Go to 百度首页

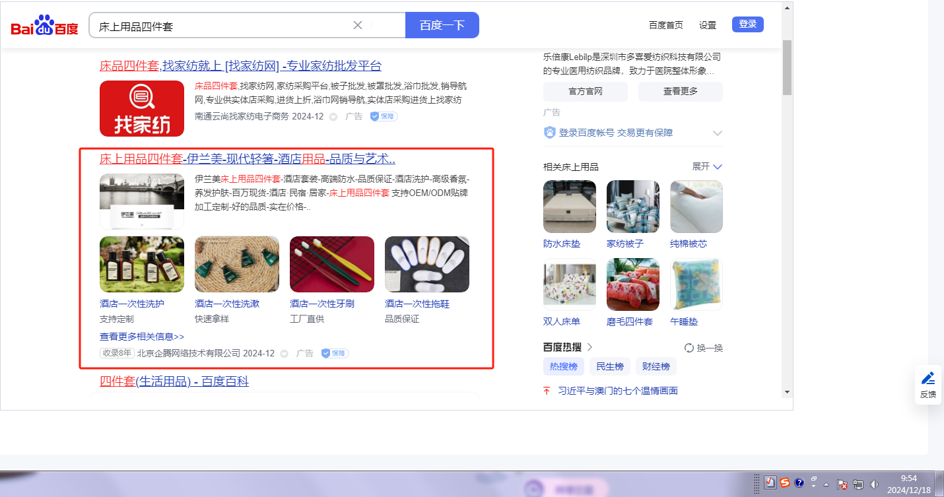[666, 25]
